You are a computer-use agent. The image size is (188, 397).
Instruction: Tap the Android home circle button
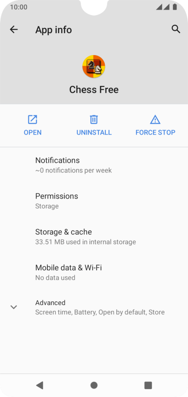(94, 385)
